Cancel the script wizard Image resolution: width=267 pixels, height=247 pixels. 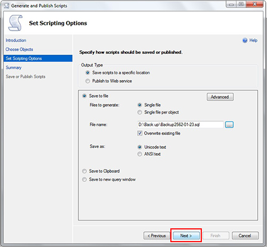coord(245,236)
